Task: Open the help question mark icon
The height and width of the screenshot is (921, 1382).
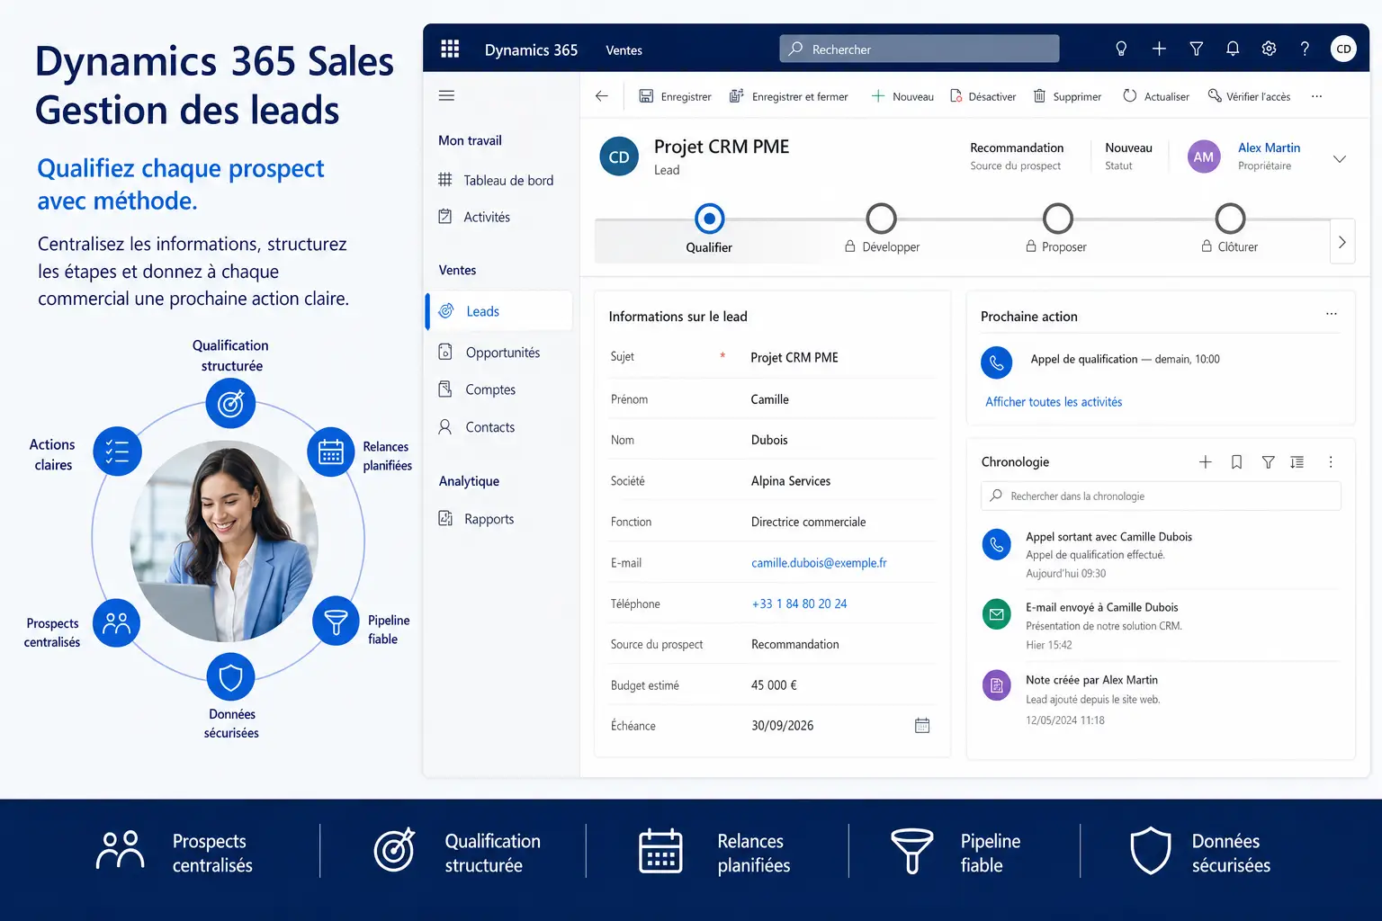Action: (1305, 49)
